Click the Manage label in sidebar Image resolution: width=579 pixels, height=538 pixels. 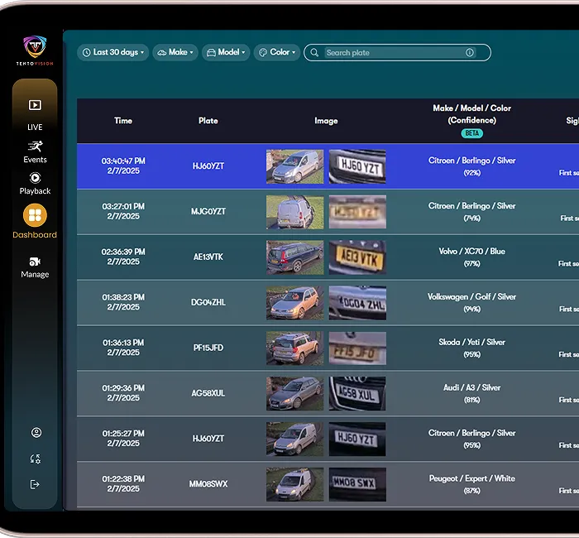pos(35,275)
